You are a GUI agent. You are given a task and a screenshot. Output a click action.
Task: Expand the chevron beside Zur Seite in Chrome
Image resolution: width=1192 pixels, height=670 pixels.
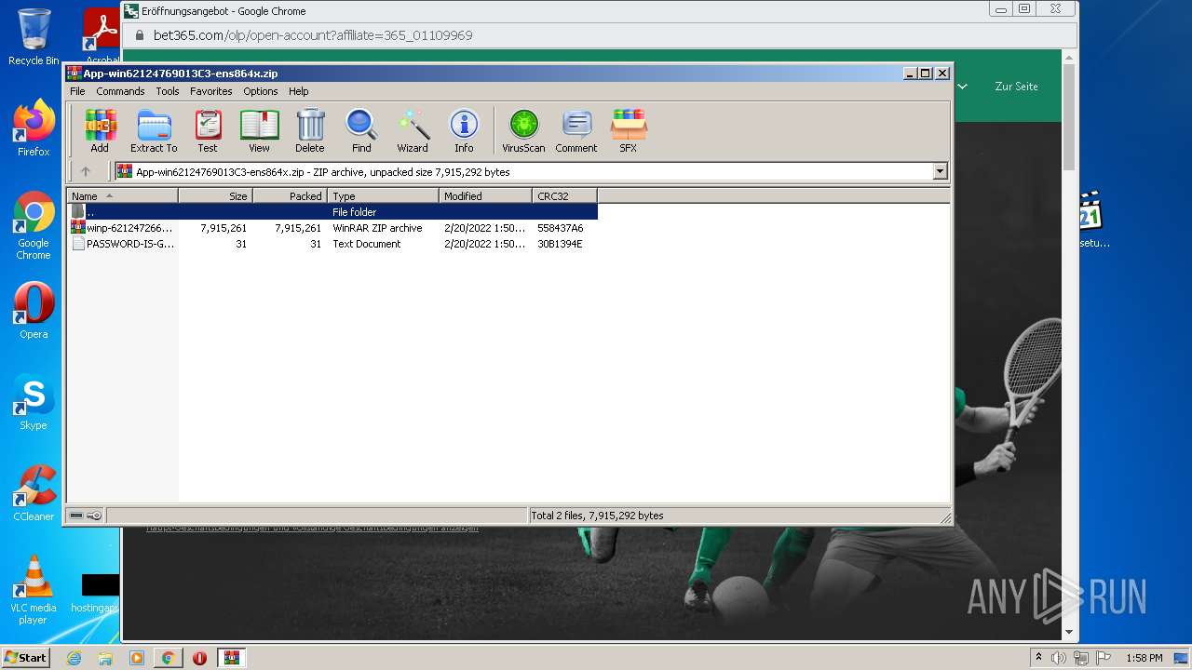(x=963, y=87)
